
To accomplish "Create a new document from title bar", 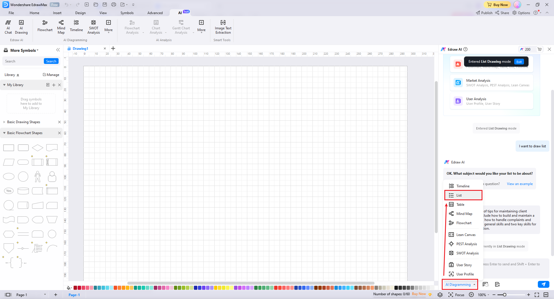I will tap(87, 5).
